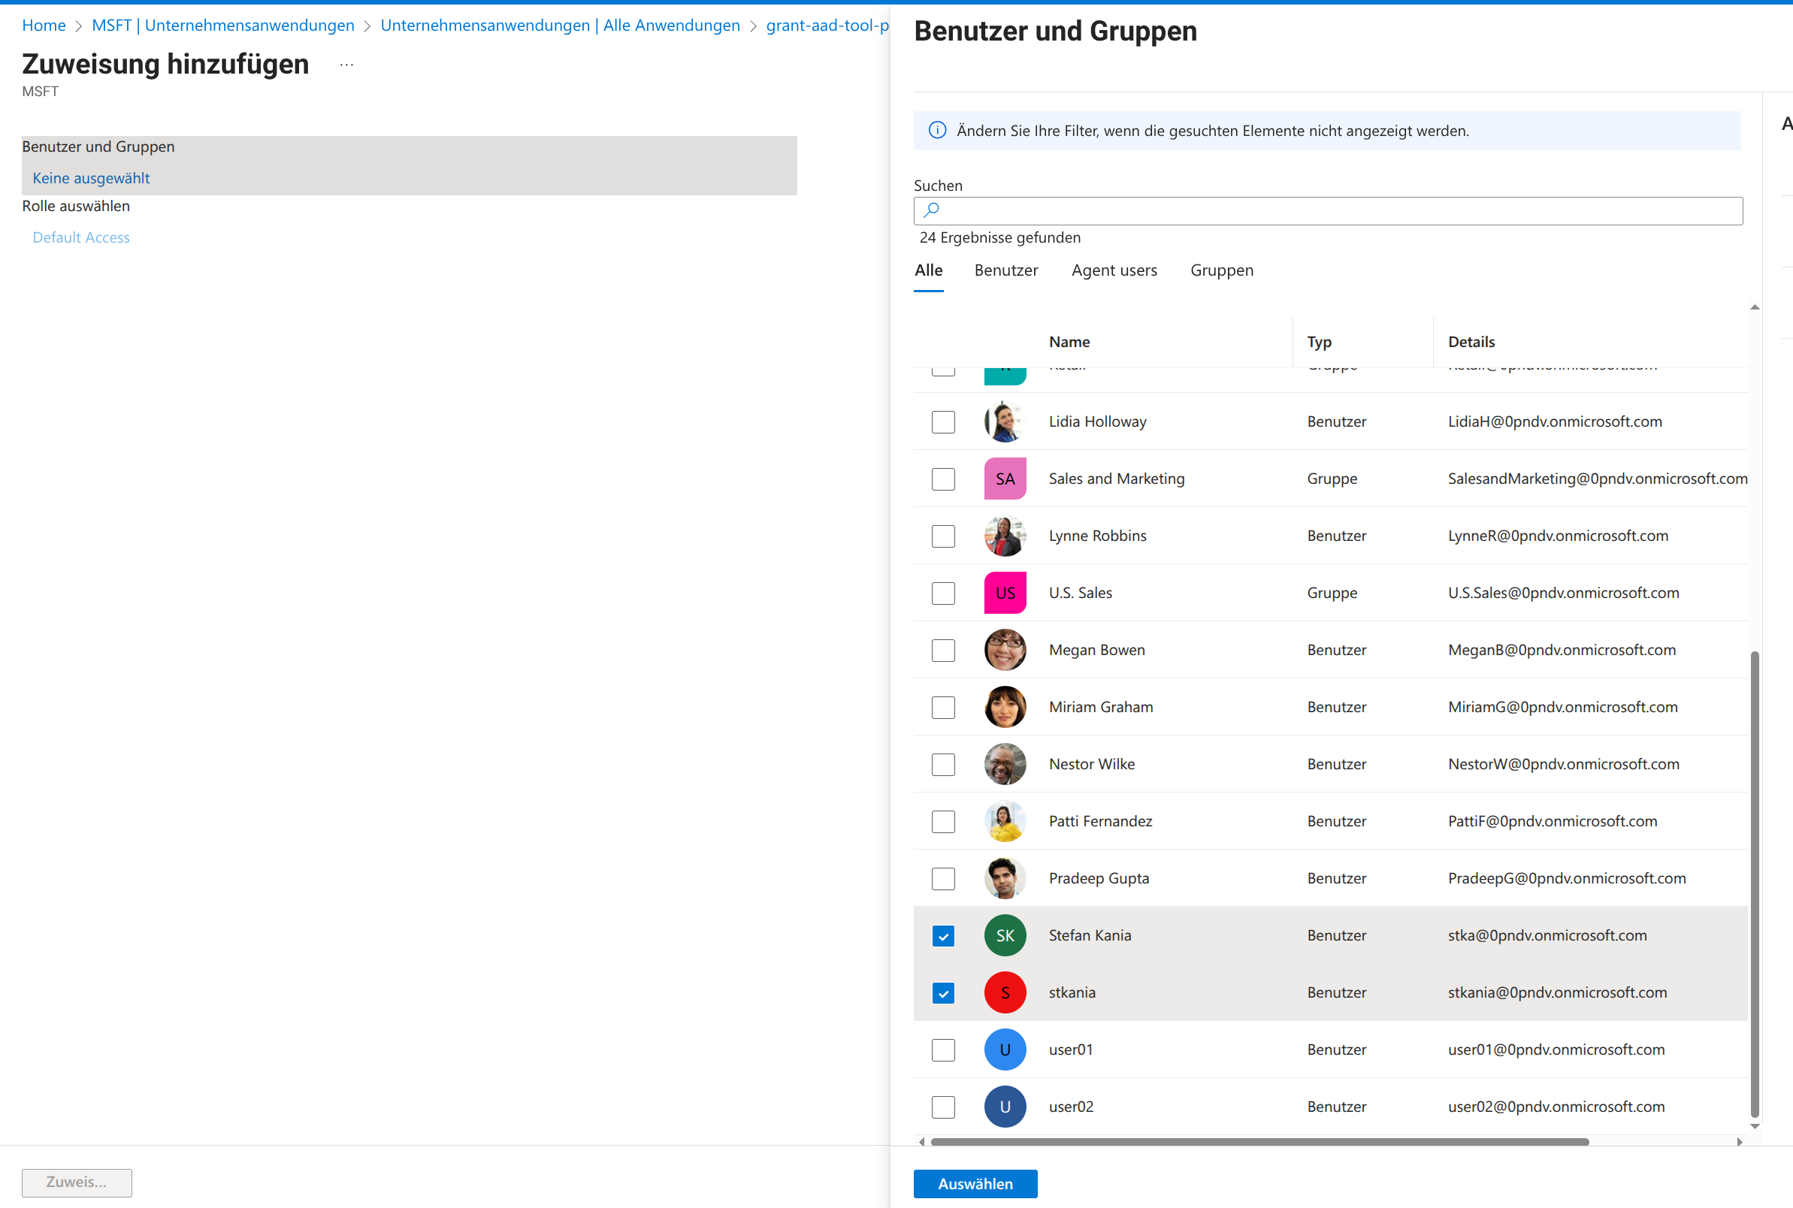
Task: Switch to the Gruppen tab
Action: coord(1222,270)
